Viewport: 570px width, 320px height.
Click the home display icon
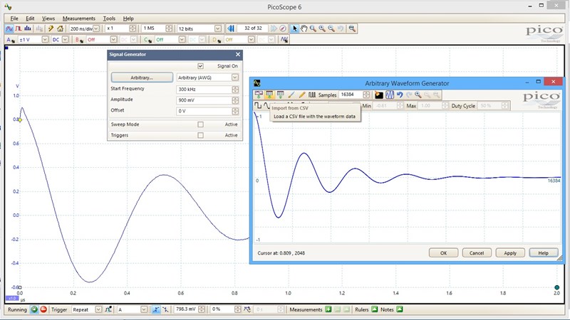coord(60,28)
